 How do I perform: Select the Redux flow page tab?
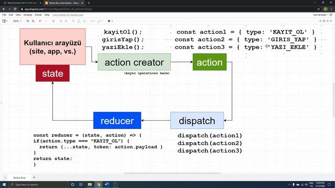[x=19, y=178]
